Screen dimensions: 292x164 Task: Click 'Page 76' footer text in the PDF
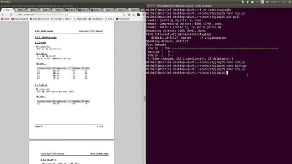coord(39,127)
